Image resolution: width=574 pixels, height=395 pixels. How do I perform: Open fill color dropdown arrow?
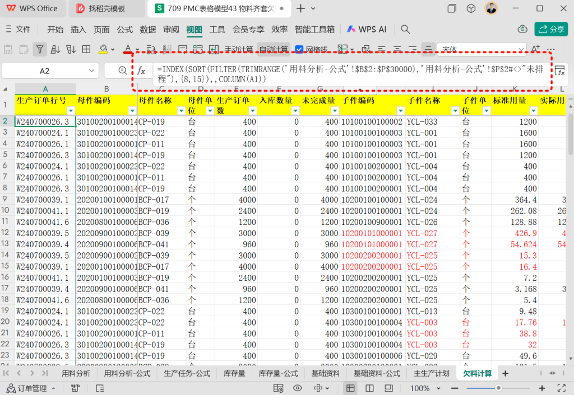click(113, 50)
